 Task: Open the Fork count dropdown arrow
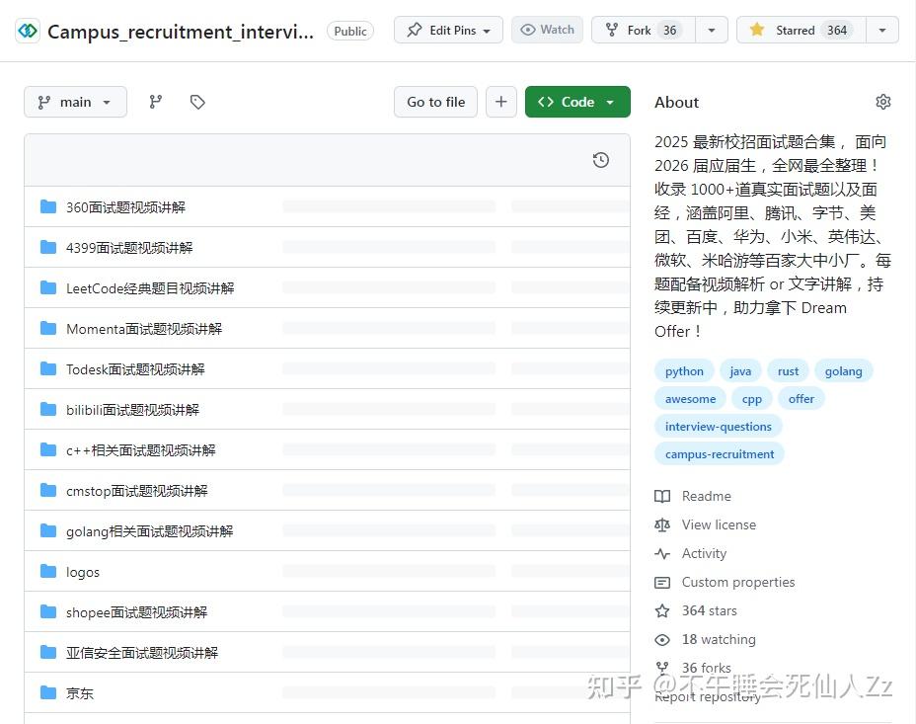(x=711, y=30)
